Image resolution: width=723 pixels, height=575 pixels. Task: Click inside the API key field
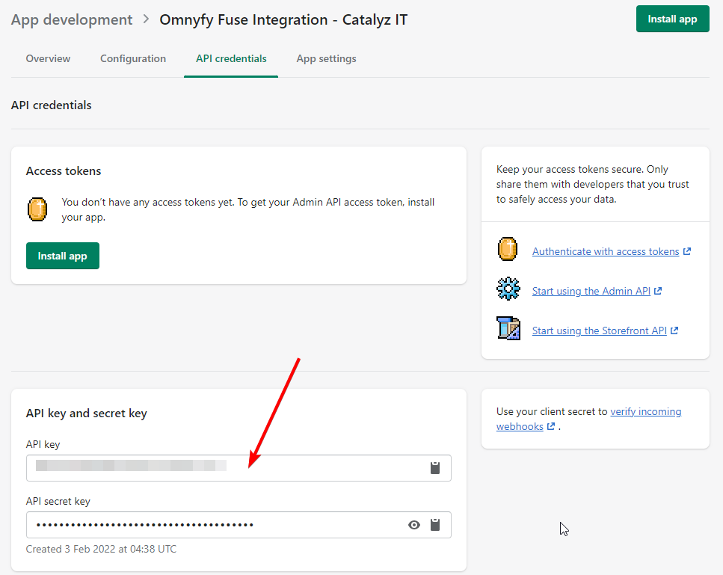pos(239,468)
